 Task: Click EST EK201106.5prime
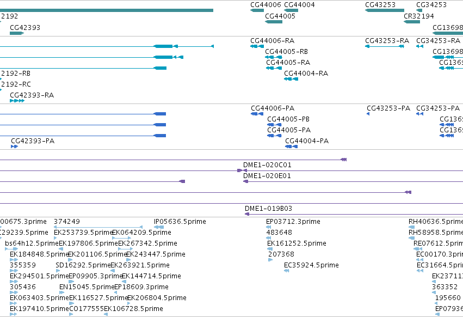coord(97,254)
